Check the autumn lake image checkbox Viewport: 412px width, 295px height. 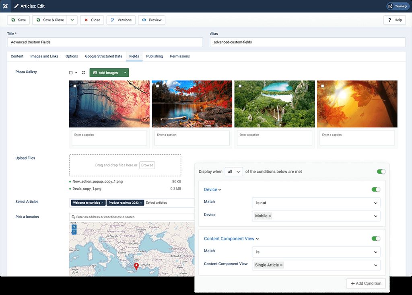click(157, 86)
